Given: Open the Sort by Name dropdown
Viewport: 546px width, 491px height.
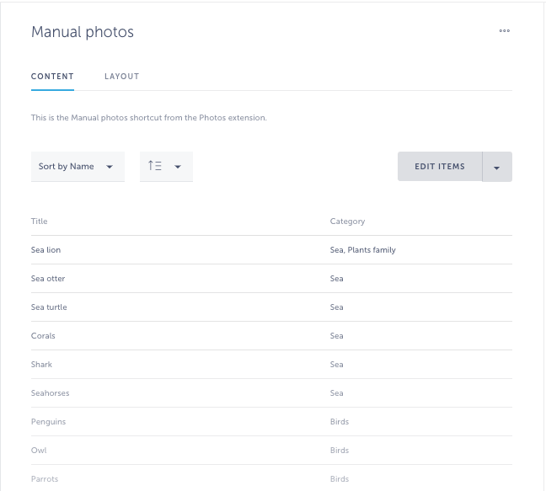Looking at the screenshot, I should pyautogui.click(x=78, y=167).
